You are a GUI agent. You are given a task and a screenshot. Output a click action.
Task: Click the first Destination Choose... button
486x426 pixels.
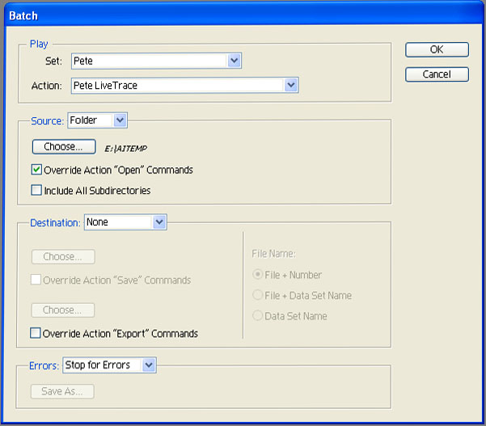[x=63, y=257]
